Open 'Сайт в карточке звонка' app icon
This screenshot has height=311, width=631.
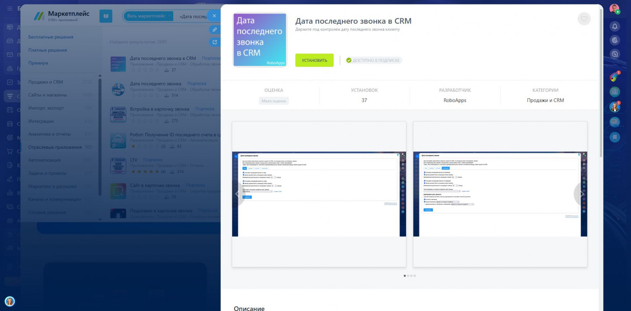(118, 191)
